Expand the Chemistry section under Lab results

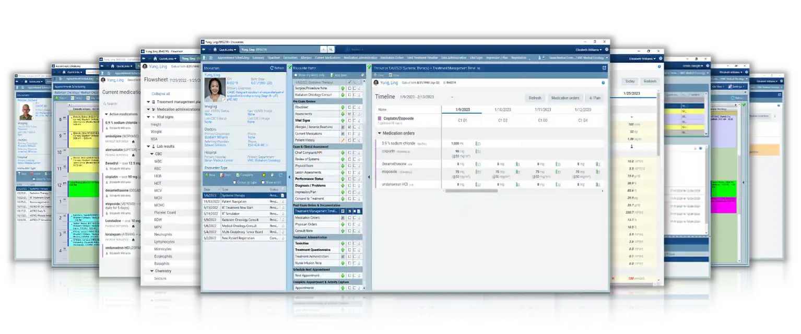tap(151, 271)
